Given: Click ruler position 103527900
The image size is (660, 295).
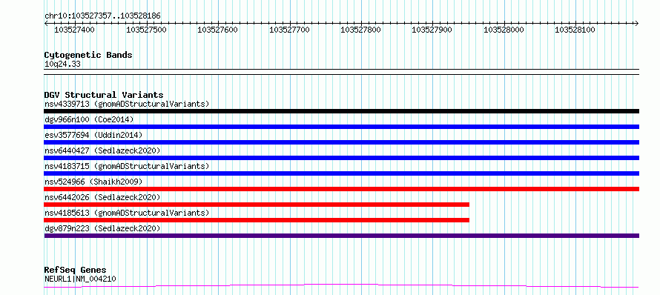Looking at the screenshot, I should [432, 30].
